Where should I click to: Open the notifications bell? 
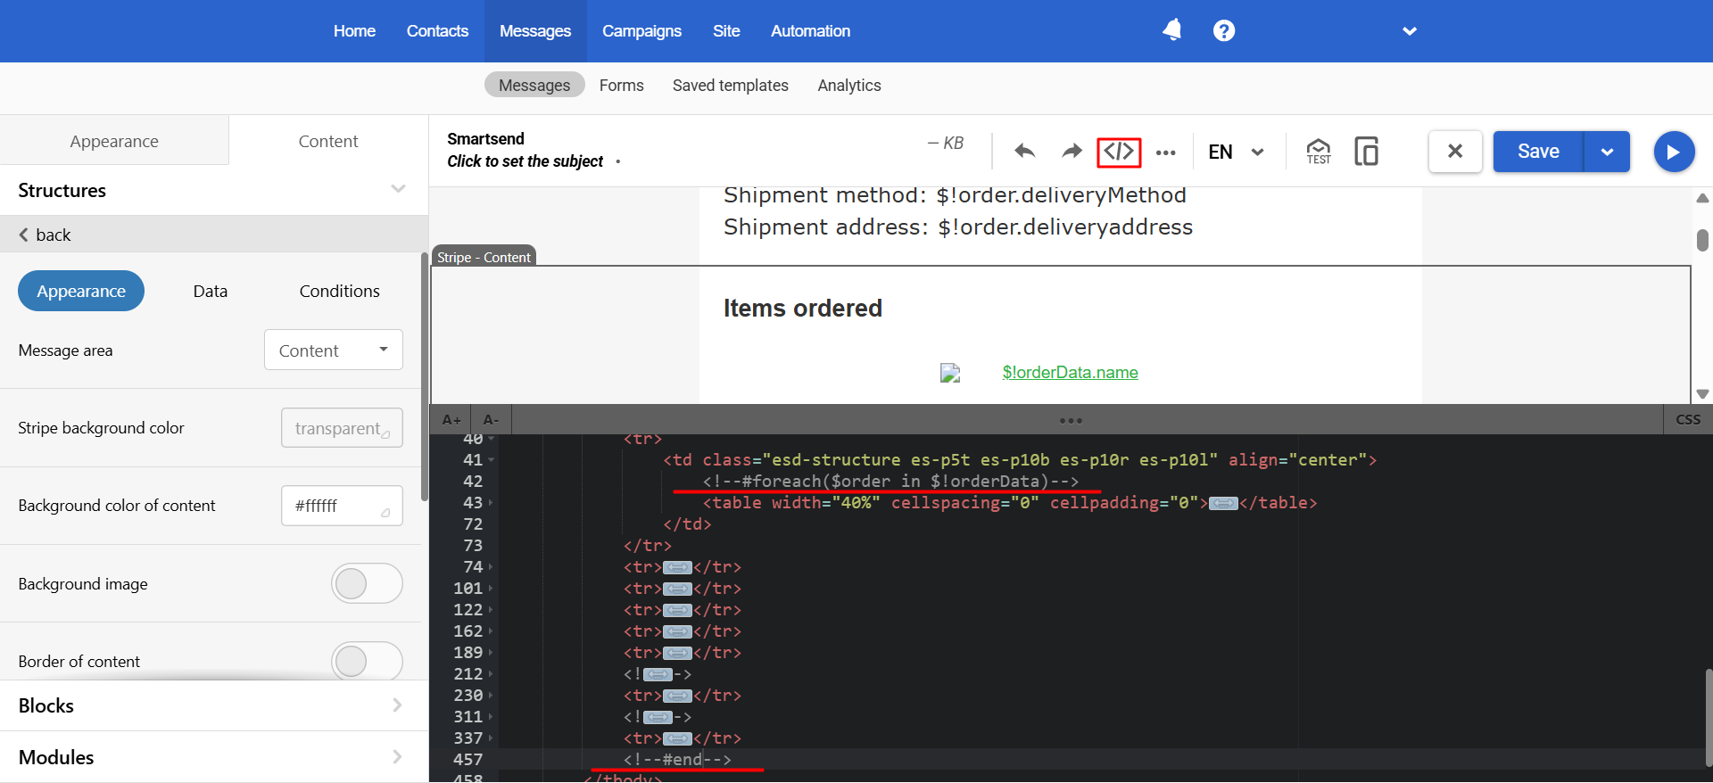[1172, 30]
